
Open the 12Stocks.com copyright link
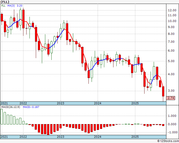click(x=168, y=141)
